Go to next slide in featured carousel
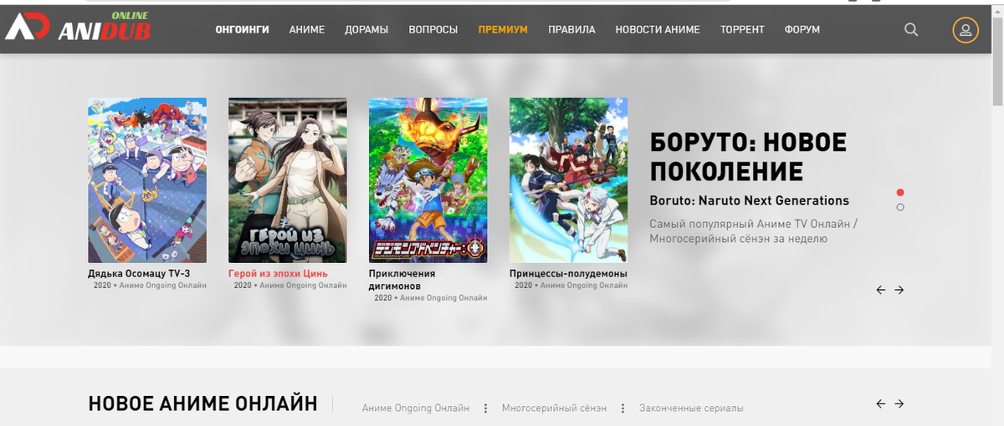The width and height of the screenshot is (1004, 426). tap(899, 290)
